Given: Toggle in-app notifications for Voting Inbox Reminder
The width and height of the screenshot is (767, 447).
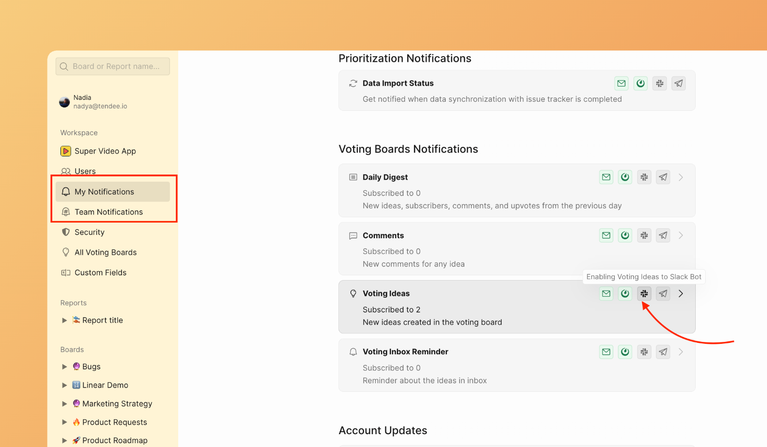Looking at the screenshot, I should pyautogui.click(x=625, y=352).
